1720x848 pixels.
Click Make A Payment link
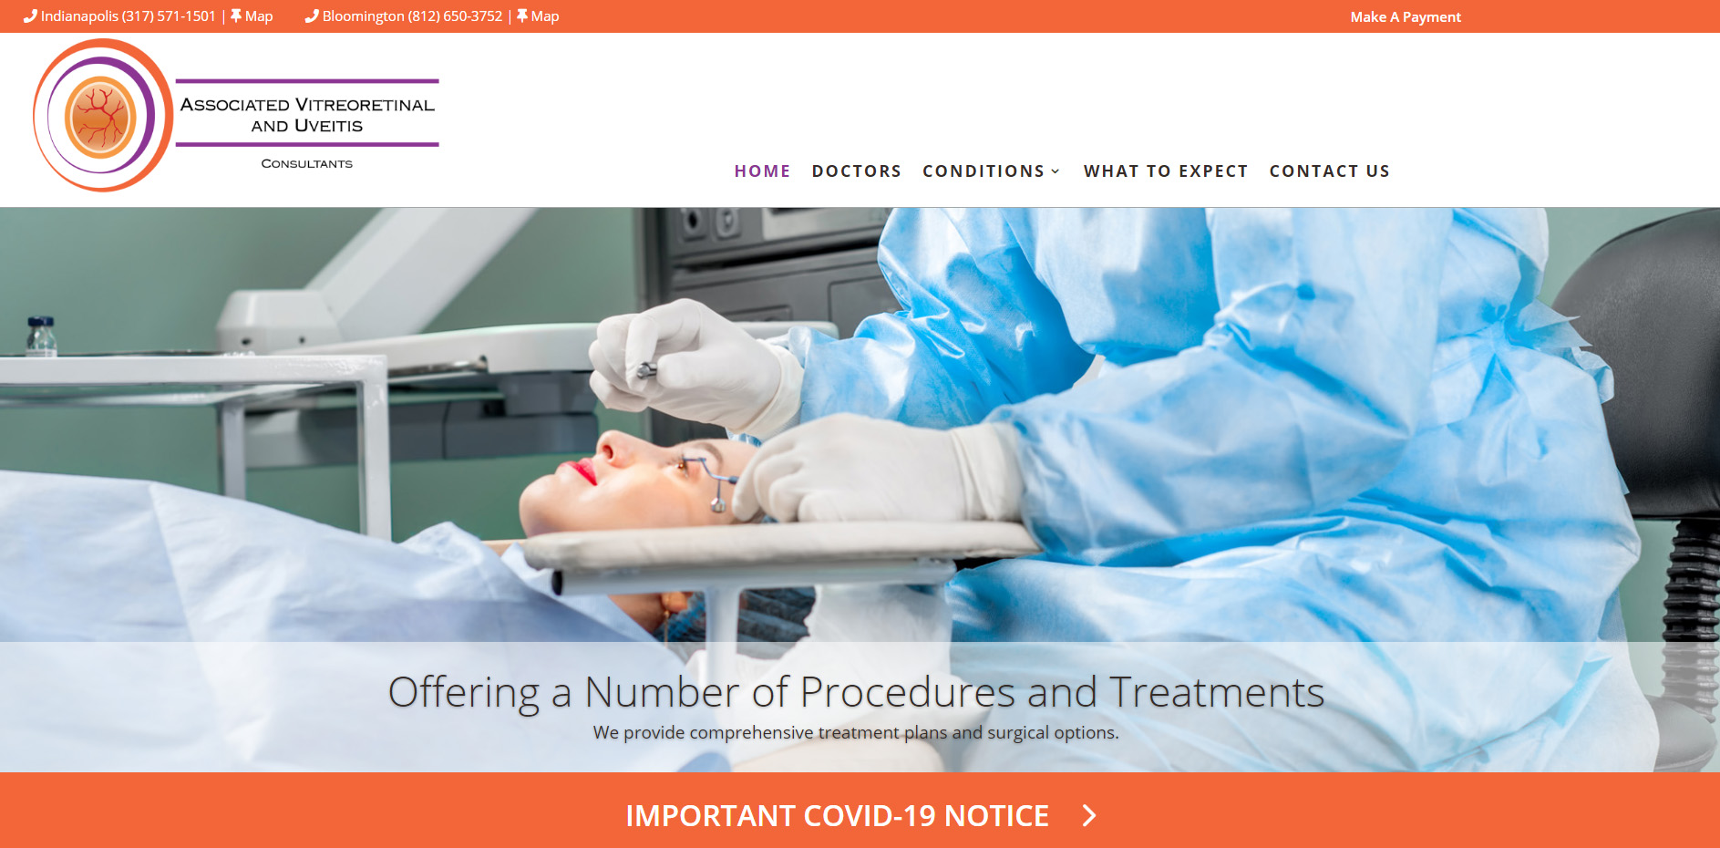tap(1406, 16)
